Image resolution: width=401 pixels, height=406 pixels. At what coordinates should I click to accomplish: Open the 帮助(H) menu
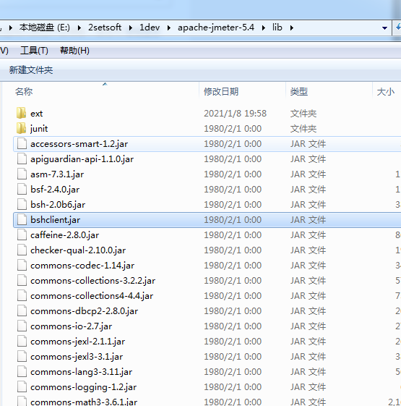coord(74,51)
